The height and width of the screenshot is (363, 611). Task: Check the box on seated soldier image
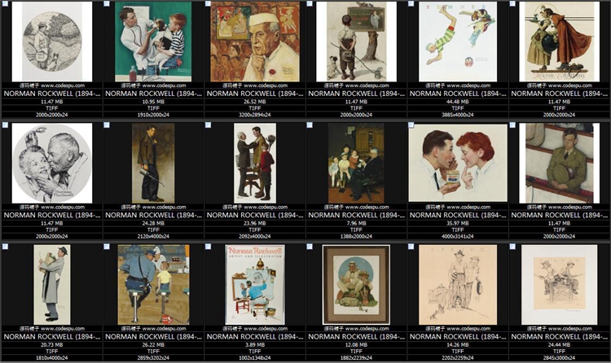pyautogui.click(x=512, y=125)
